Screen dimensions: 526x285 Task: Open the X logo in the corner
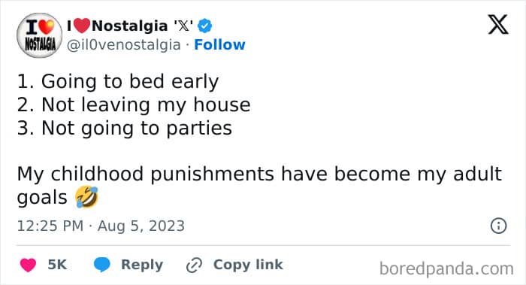coord(498,25)
